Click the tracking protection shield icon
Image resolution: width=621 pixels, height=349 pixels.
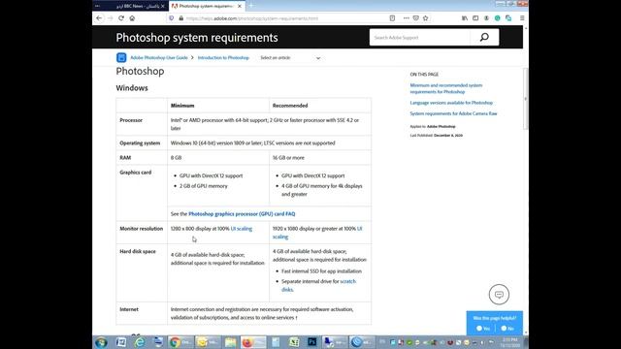(171, 18)
